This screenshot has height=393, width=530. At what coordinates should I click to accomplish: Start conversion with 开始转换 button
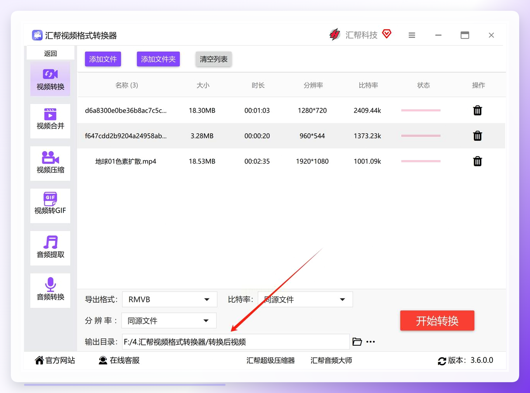[437, 321]
